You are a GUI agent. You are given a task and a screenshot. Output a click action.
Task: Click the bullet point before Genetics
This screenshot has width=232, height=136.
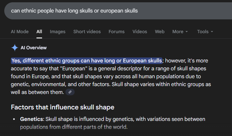pos(13,119)
